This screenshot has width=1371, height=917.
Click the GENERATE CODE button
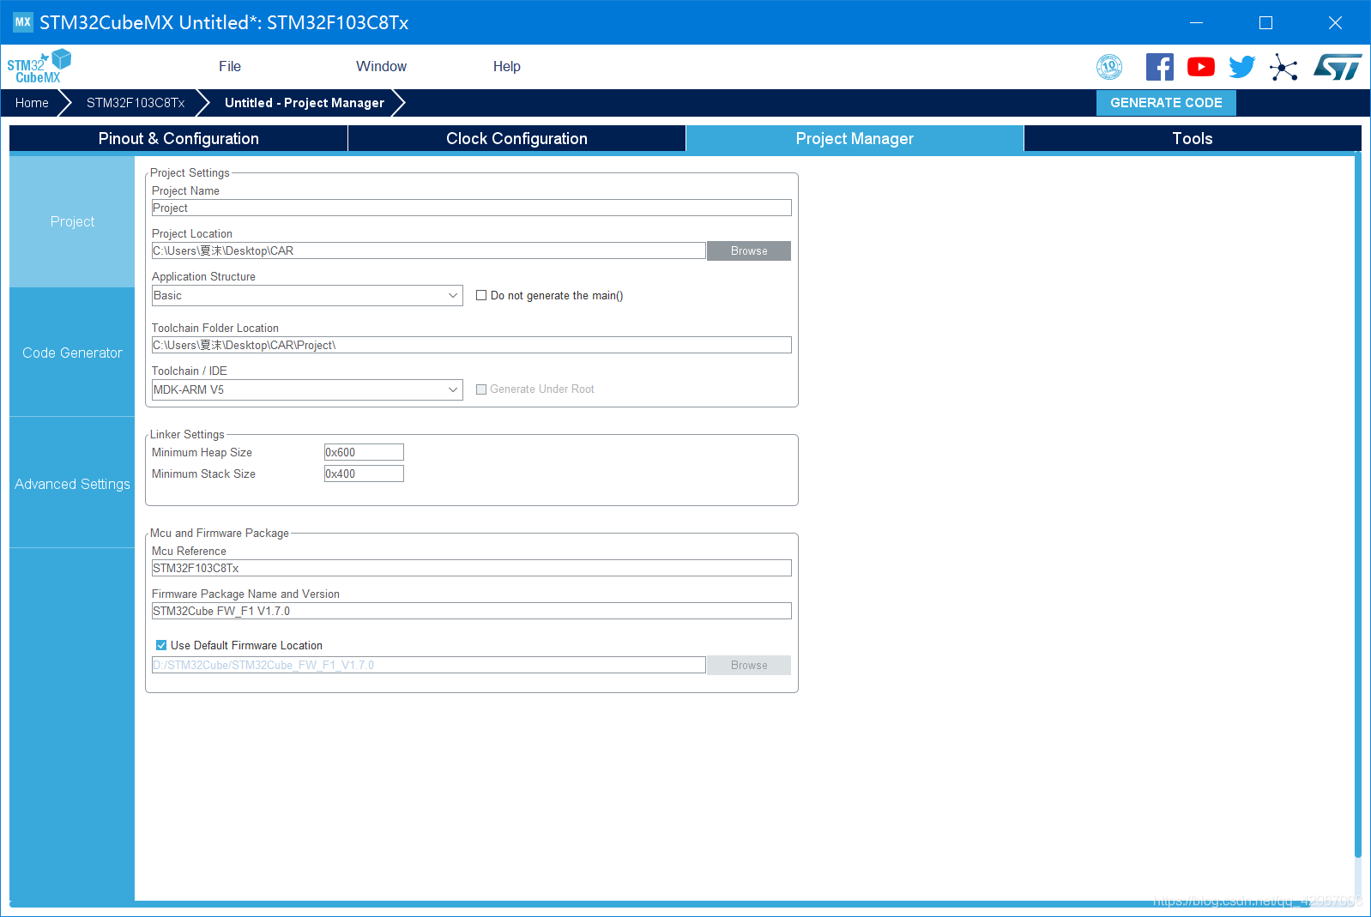tap(1166, 103)
